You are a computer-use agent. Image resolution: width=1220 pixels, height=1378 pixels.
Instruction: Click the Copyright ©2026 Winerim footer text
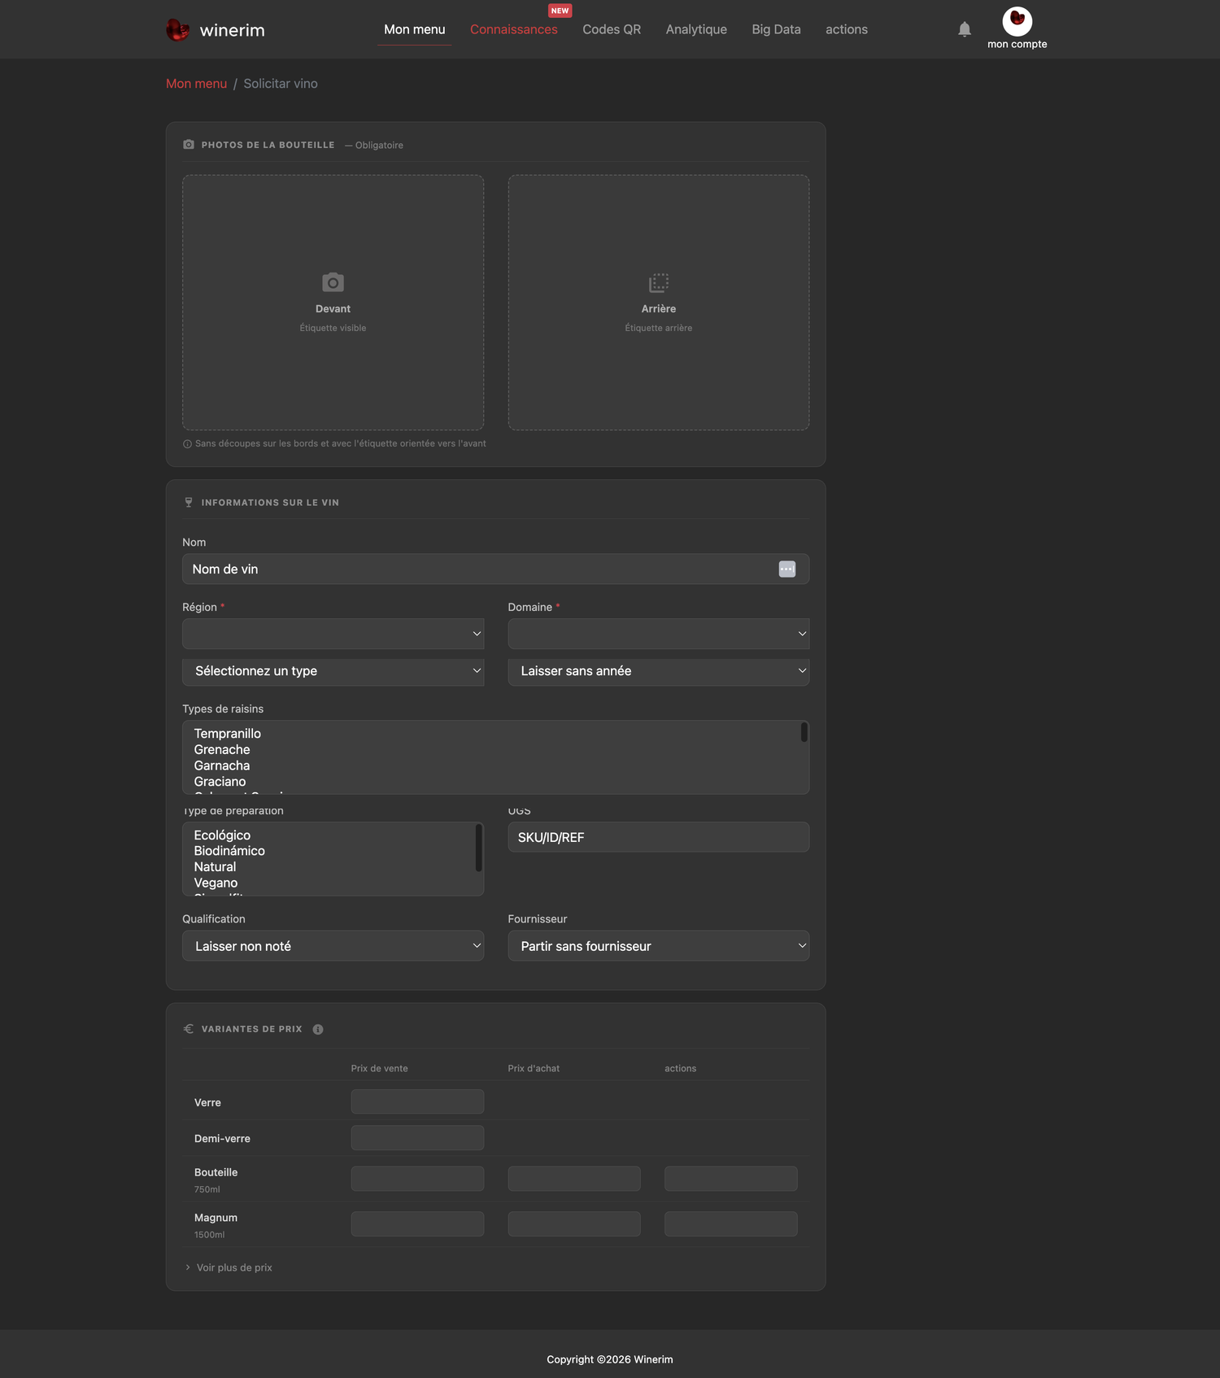coord(610,1359)
